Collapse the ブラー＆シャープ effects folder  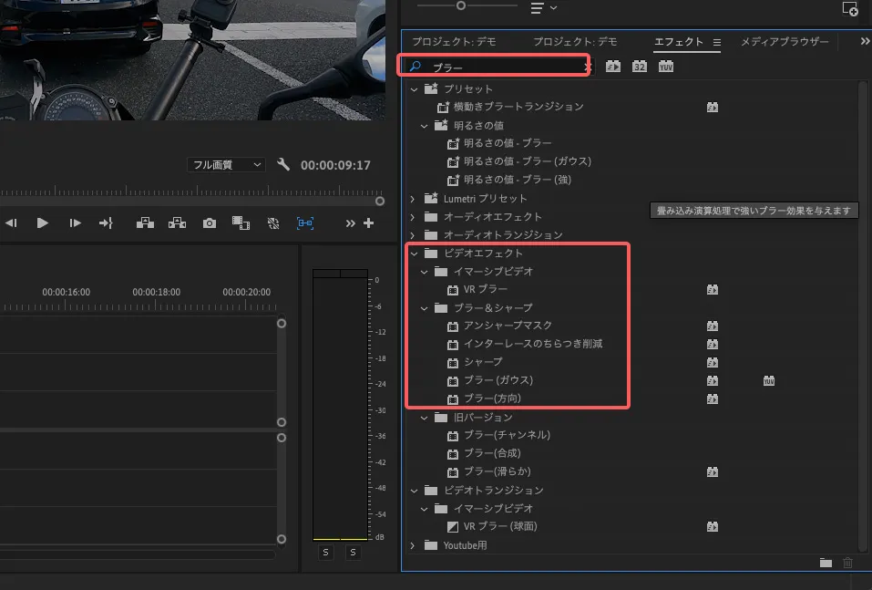coord(425,307)
